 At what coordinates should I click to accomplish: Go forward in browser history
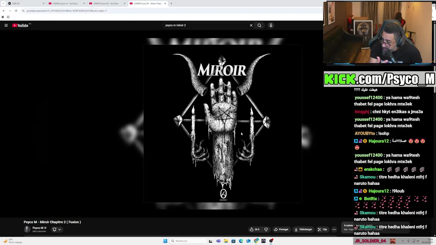pyautogui.click(x=10, y=11)
